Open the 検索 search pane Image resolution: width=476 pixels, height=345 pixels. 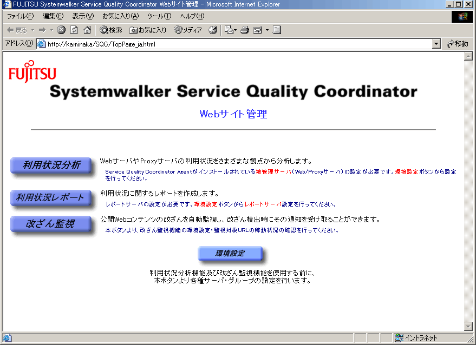(x=111, y=30)
